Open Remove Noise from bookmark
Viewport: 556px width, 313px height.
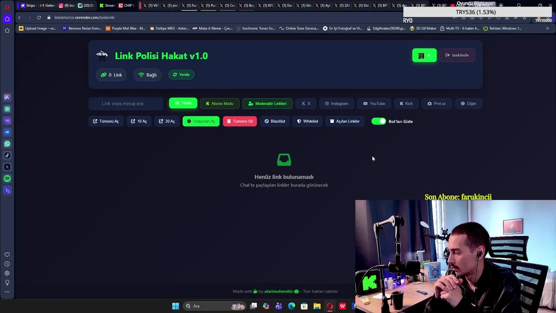pos(82,28)
